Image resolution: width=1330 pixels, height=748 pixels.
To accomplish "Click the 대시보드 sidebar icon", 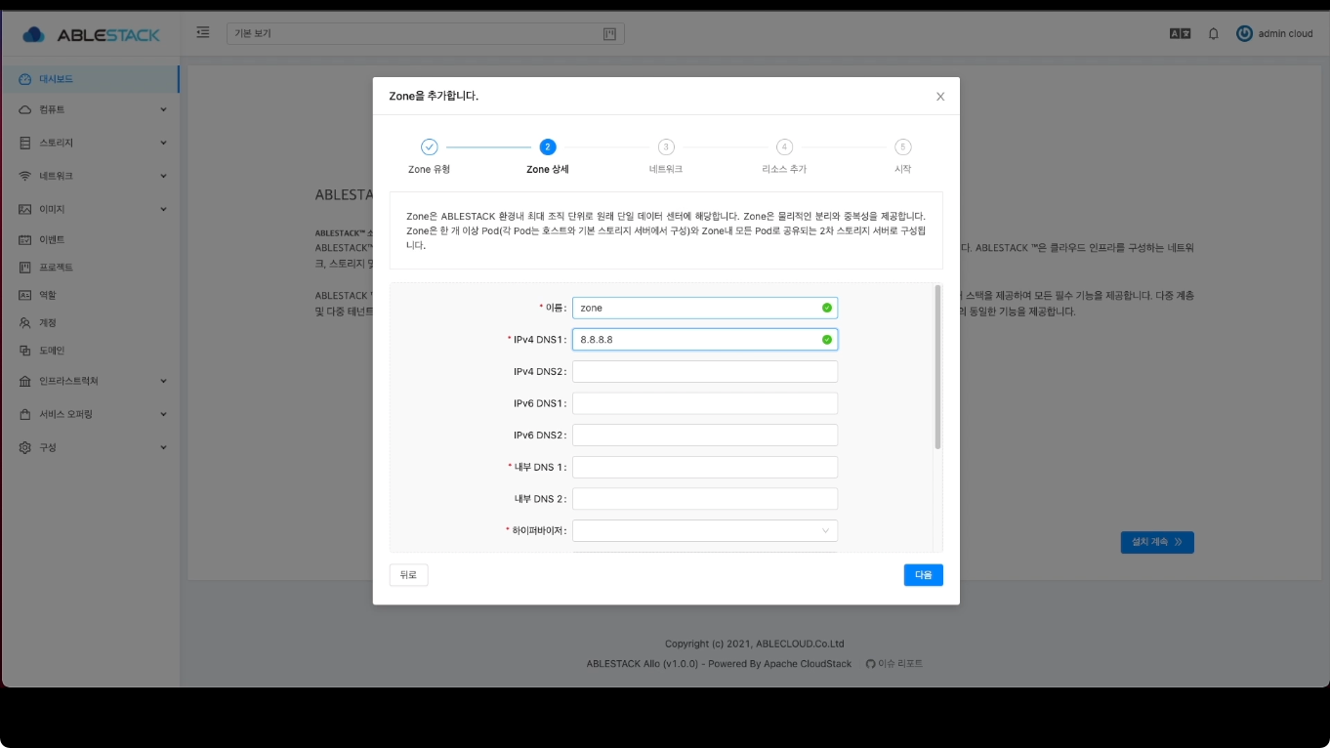I will tap(25, 79).
